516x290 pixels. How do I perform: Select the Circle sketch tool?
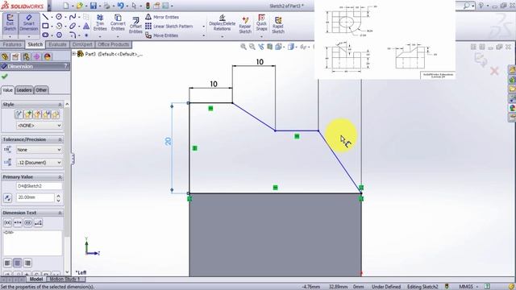[x=59, y=17]
